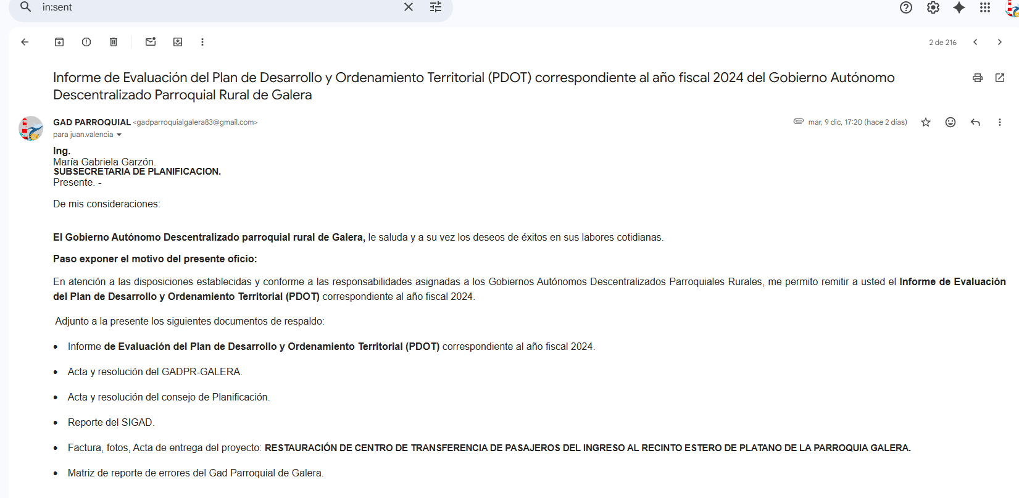Go back to the sent mail list
Screen dimensions: 1019x498
(25, 42)
